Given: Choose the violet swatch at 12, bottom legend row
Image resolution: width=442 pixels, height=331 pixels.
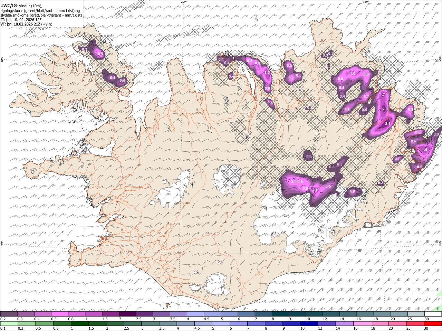Looking at the screenshot, I should tap(327, 323).
